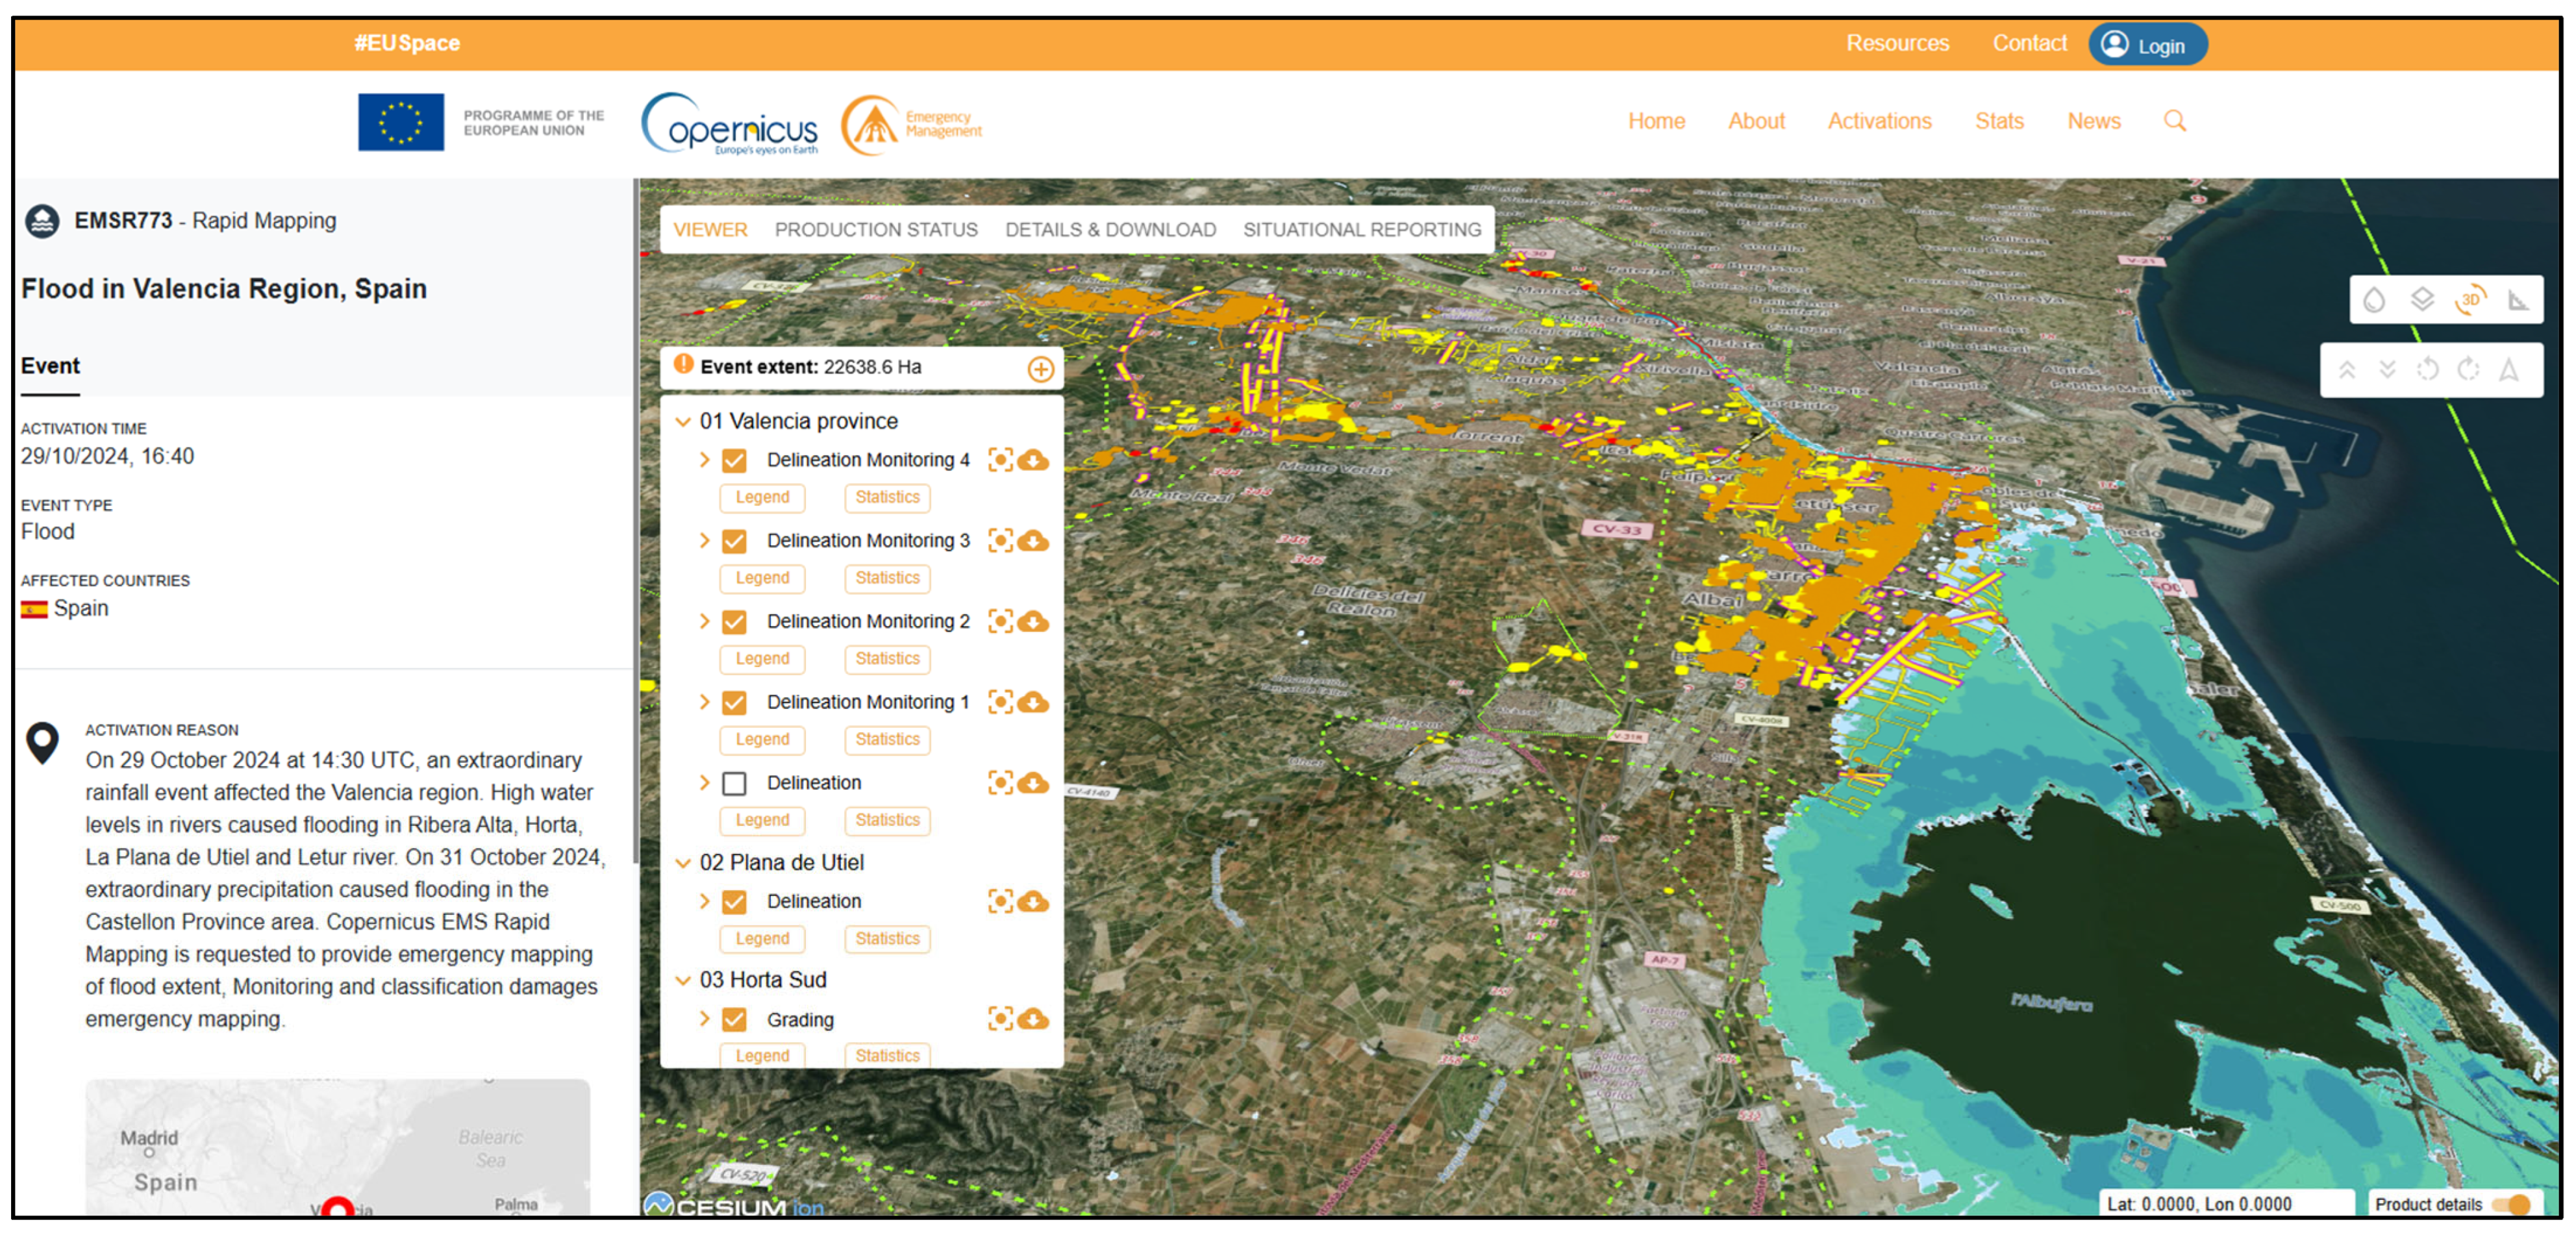Rotate map counterclockwise using rotate-left icon
2576x1235 pixels.
[2428, 369]
